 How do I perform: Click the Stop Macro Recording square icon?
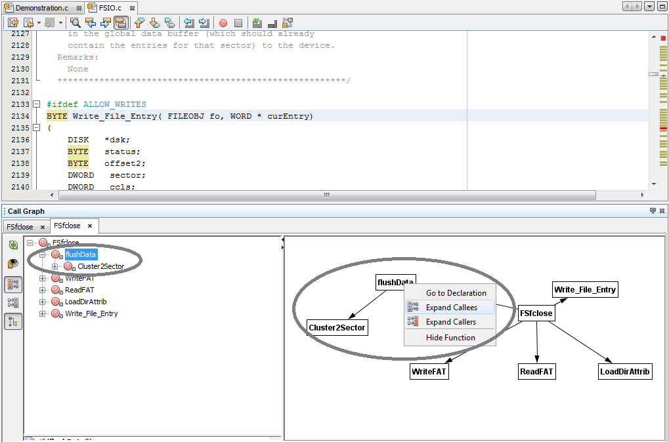pyautogui.click(x=238, y=22)
